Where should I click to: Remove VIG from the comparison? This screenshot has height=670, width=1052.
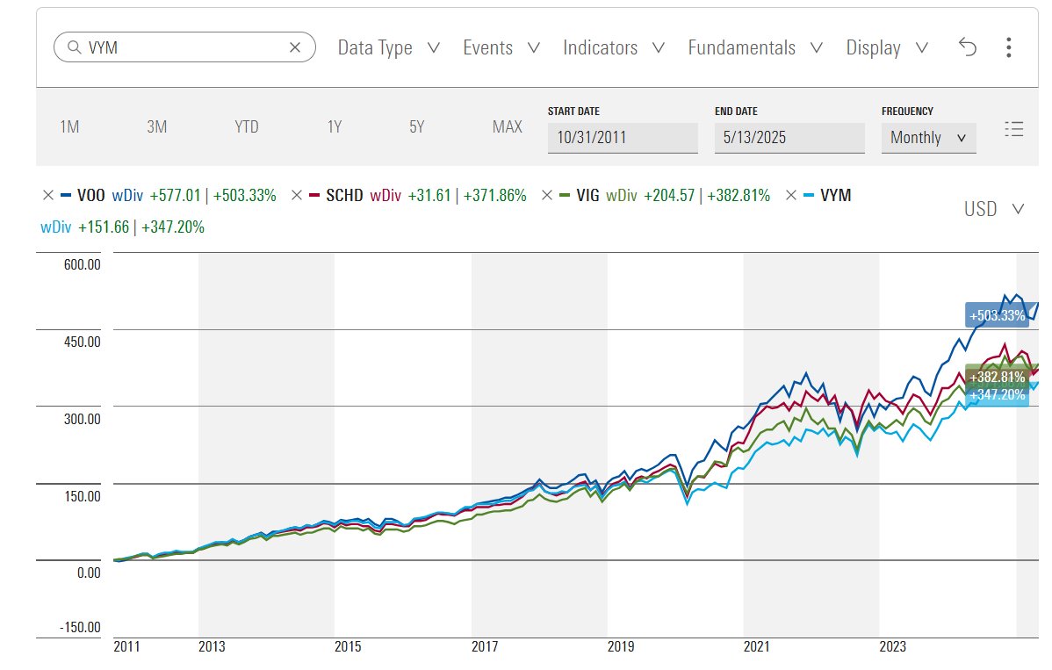547,195
